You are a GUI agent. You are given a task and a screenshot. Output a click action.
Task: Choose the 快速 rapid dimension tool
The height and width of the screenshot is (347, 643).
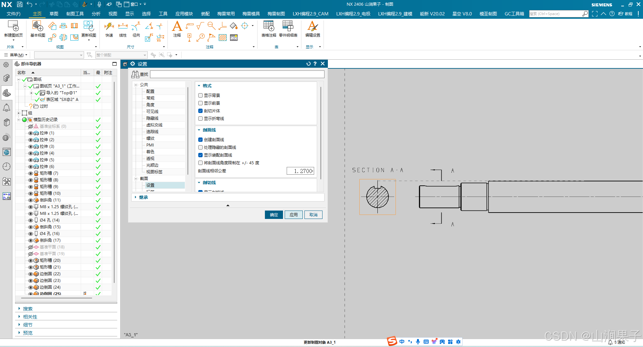tap(109, 26)
